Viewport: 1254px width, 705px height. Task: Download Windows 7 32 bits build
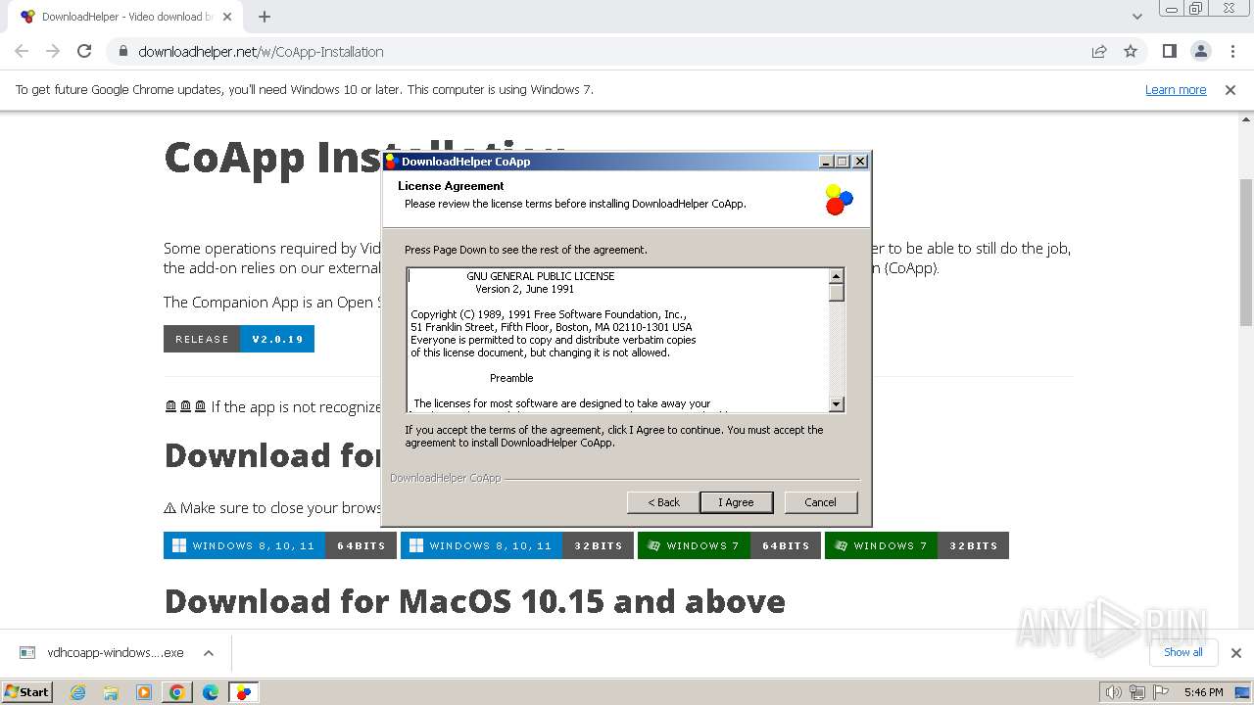pos(917,545)
